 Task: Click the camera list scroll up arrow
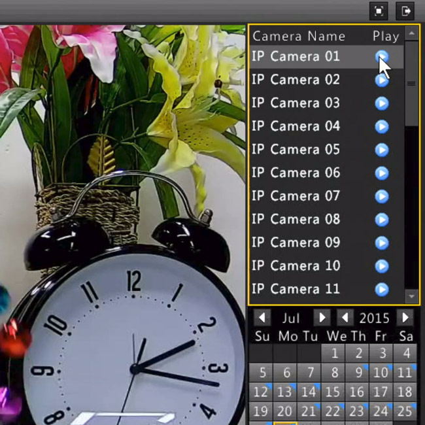click(x=411, y=33)
